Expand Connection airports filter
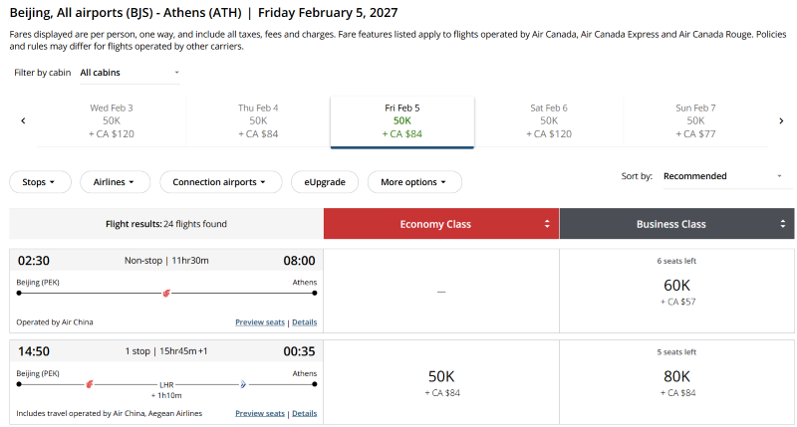Image resolution: width=797 pixels, height=427 pixels. 219,182
